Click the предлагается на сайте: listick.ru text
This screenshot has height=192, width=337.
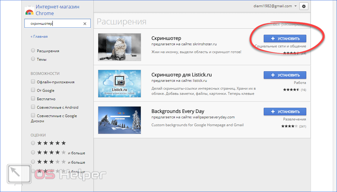[x=179, y=81]
